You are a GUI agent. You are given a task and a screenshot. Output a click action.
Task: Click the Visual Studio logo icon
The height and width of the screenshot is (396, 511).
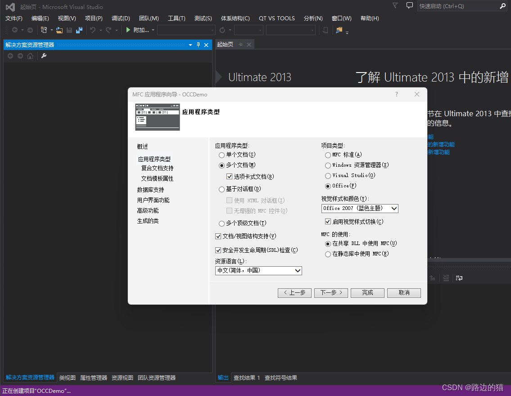pyautogui.click(x=10, y=7)
